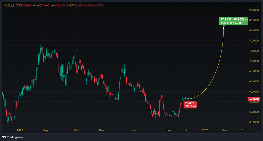The image size is (263, 141).
Task: Click the ЗАКР 57.0900 close value
Action: click(75, 5)
